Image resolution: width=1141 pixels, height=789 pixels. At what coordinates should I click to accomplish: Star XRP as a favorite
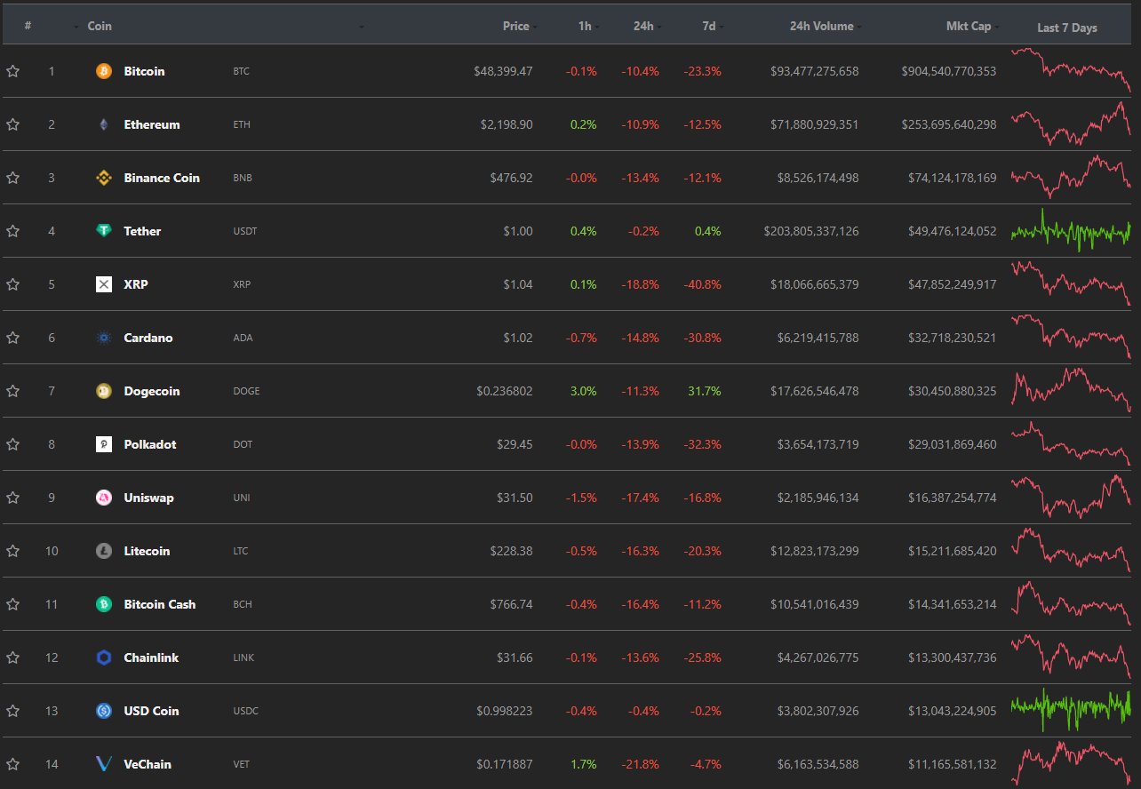coord(13,284)
